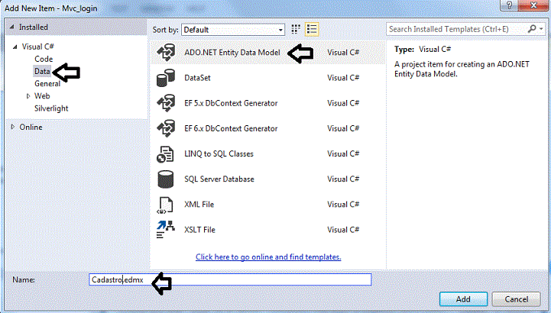
Task: Open the Sort by Default dropdown
Action: coord(233,30)
